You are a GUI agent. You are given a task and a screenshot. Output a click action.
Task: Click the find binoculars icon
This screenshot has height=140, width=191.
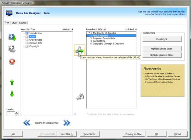coord(80,97)
